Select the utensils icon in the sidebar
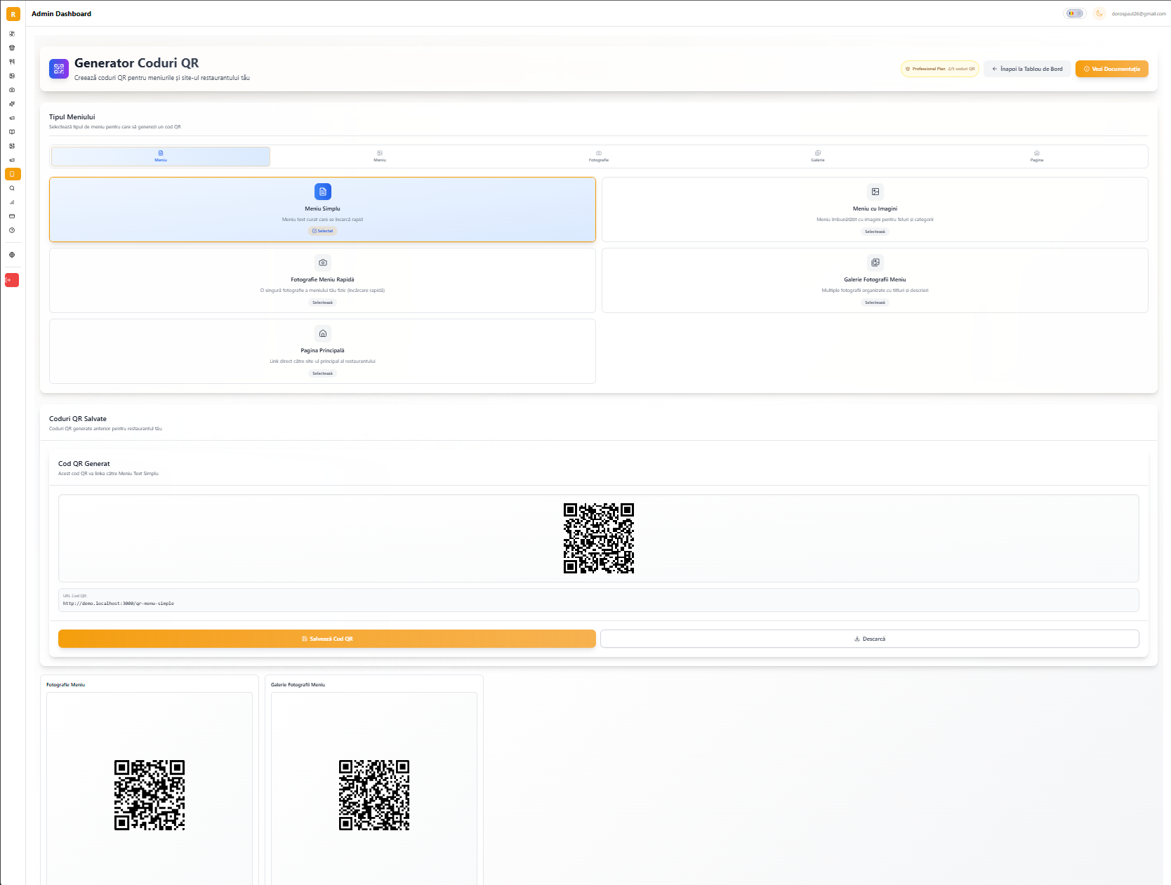 coord(12,62)
